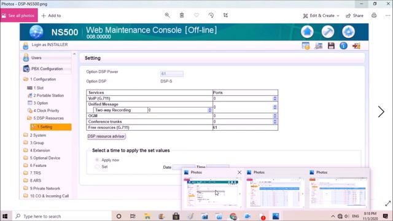Click the DSP resource advisor button
This screenshot has height=221, width=393.
pyautogui.click(x=106, y=136)
